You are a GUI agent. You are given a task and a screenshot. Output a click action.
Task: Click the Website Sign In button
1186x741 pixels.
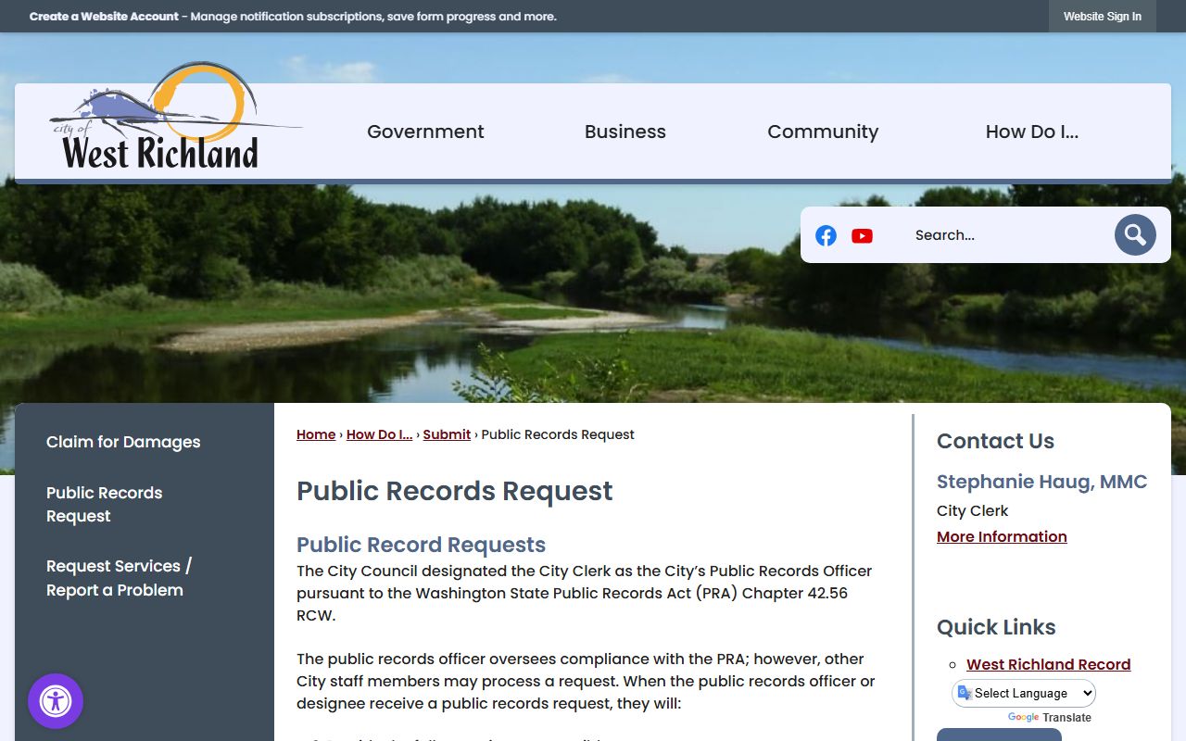pyautogui.click(x=1103, y=17)
